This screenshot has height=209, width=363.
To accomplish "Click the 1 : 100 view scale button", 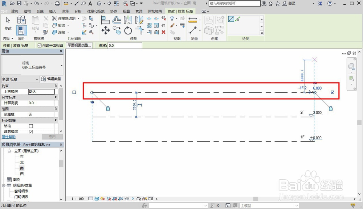I will tap(78, 198).
